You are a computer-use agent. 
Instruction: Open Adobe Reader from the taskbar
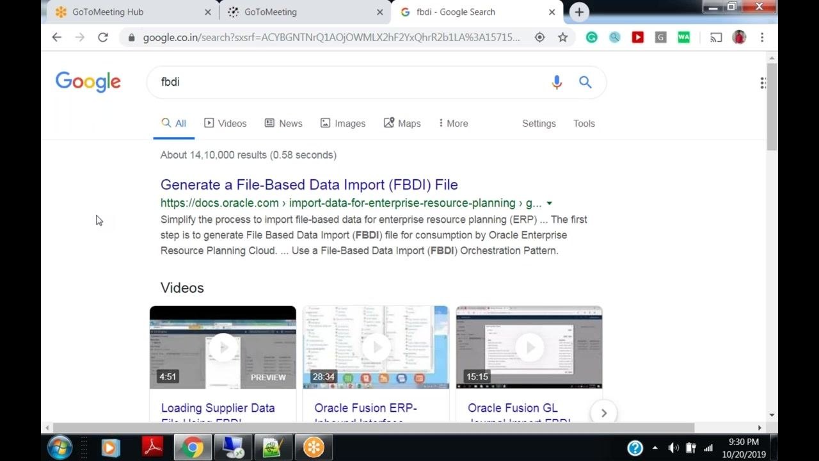click(152, 448)
